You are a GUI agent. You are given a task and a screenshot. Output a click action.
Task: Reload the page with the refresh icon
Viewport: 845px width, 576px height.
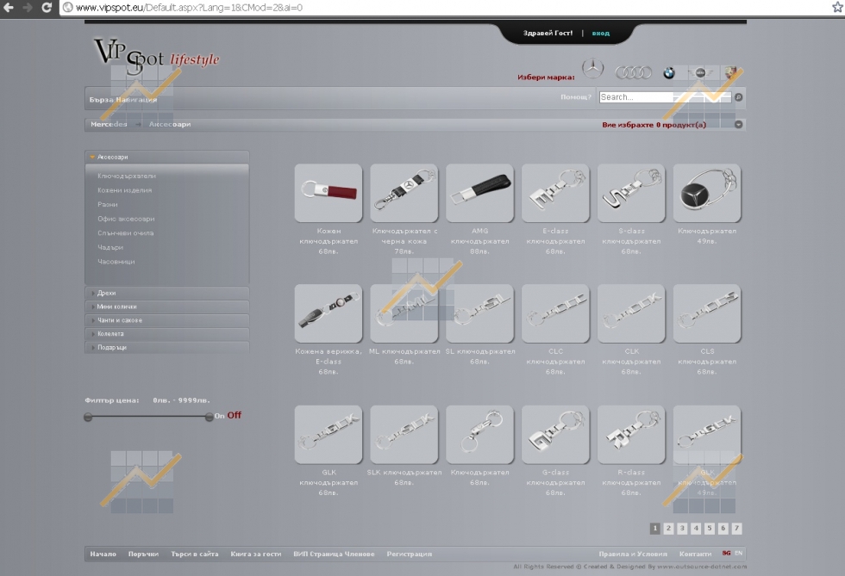[47, 8]
